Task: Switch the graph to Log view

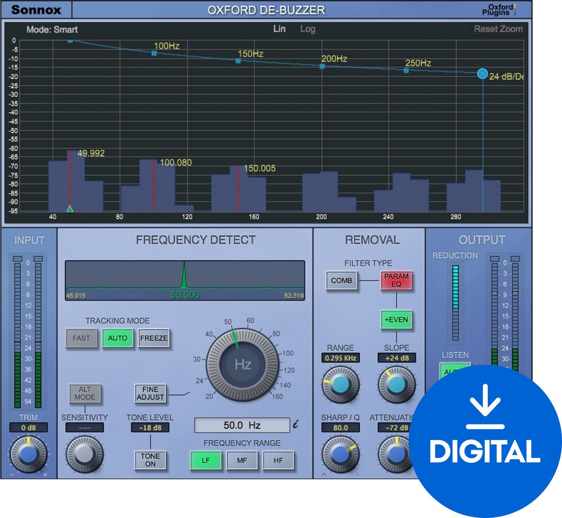Action: click(308, 29)
